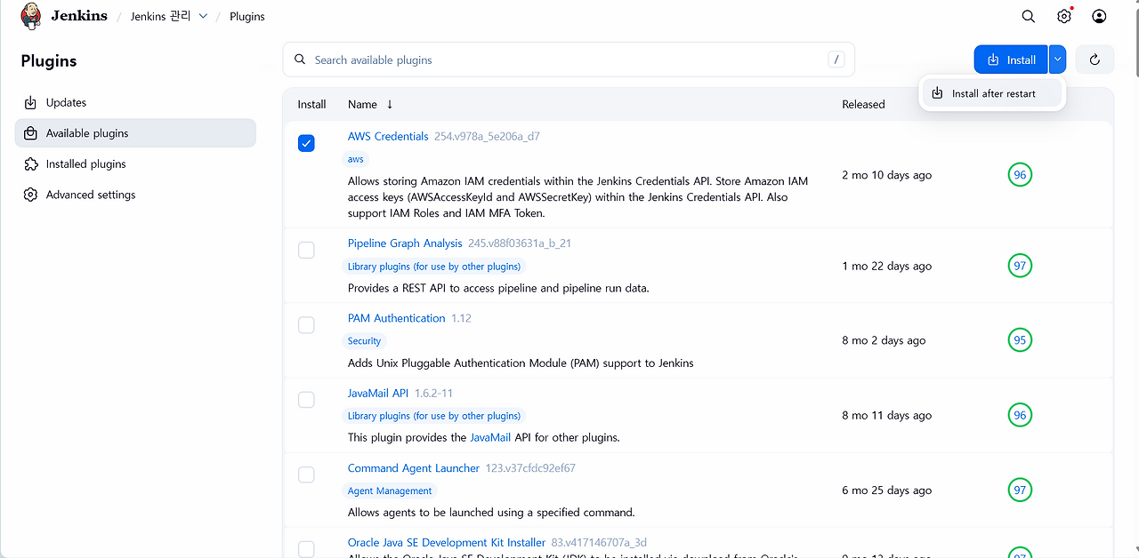Click the Installed plugins package icon
The height and width of the screenshot is (558, 1139).
pyautogui.click(x=30, y=163)
